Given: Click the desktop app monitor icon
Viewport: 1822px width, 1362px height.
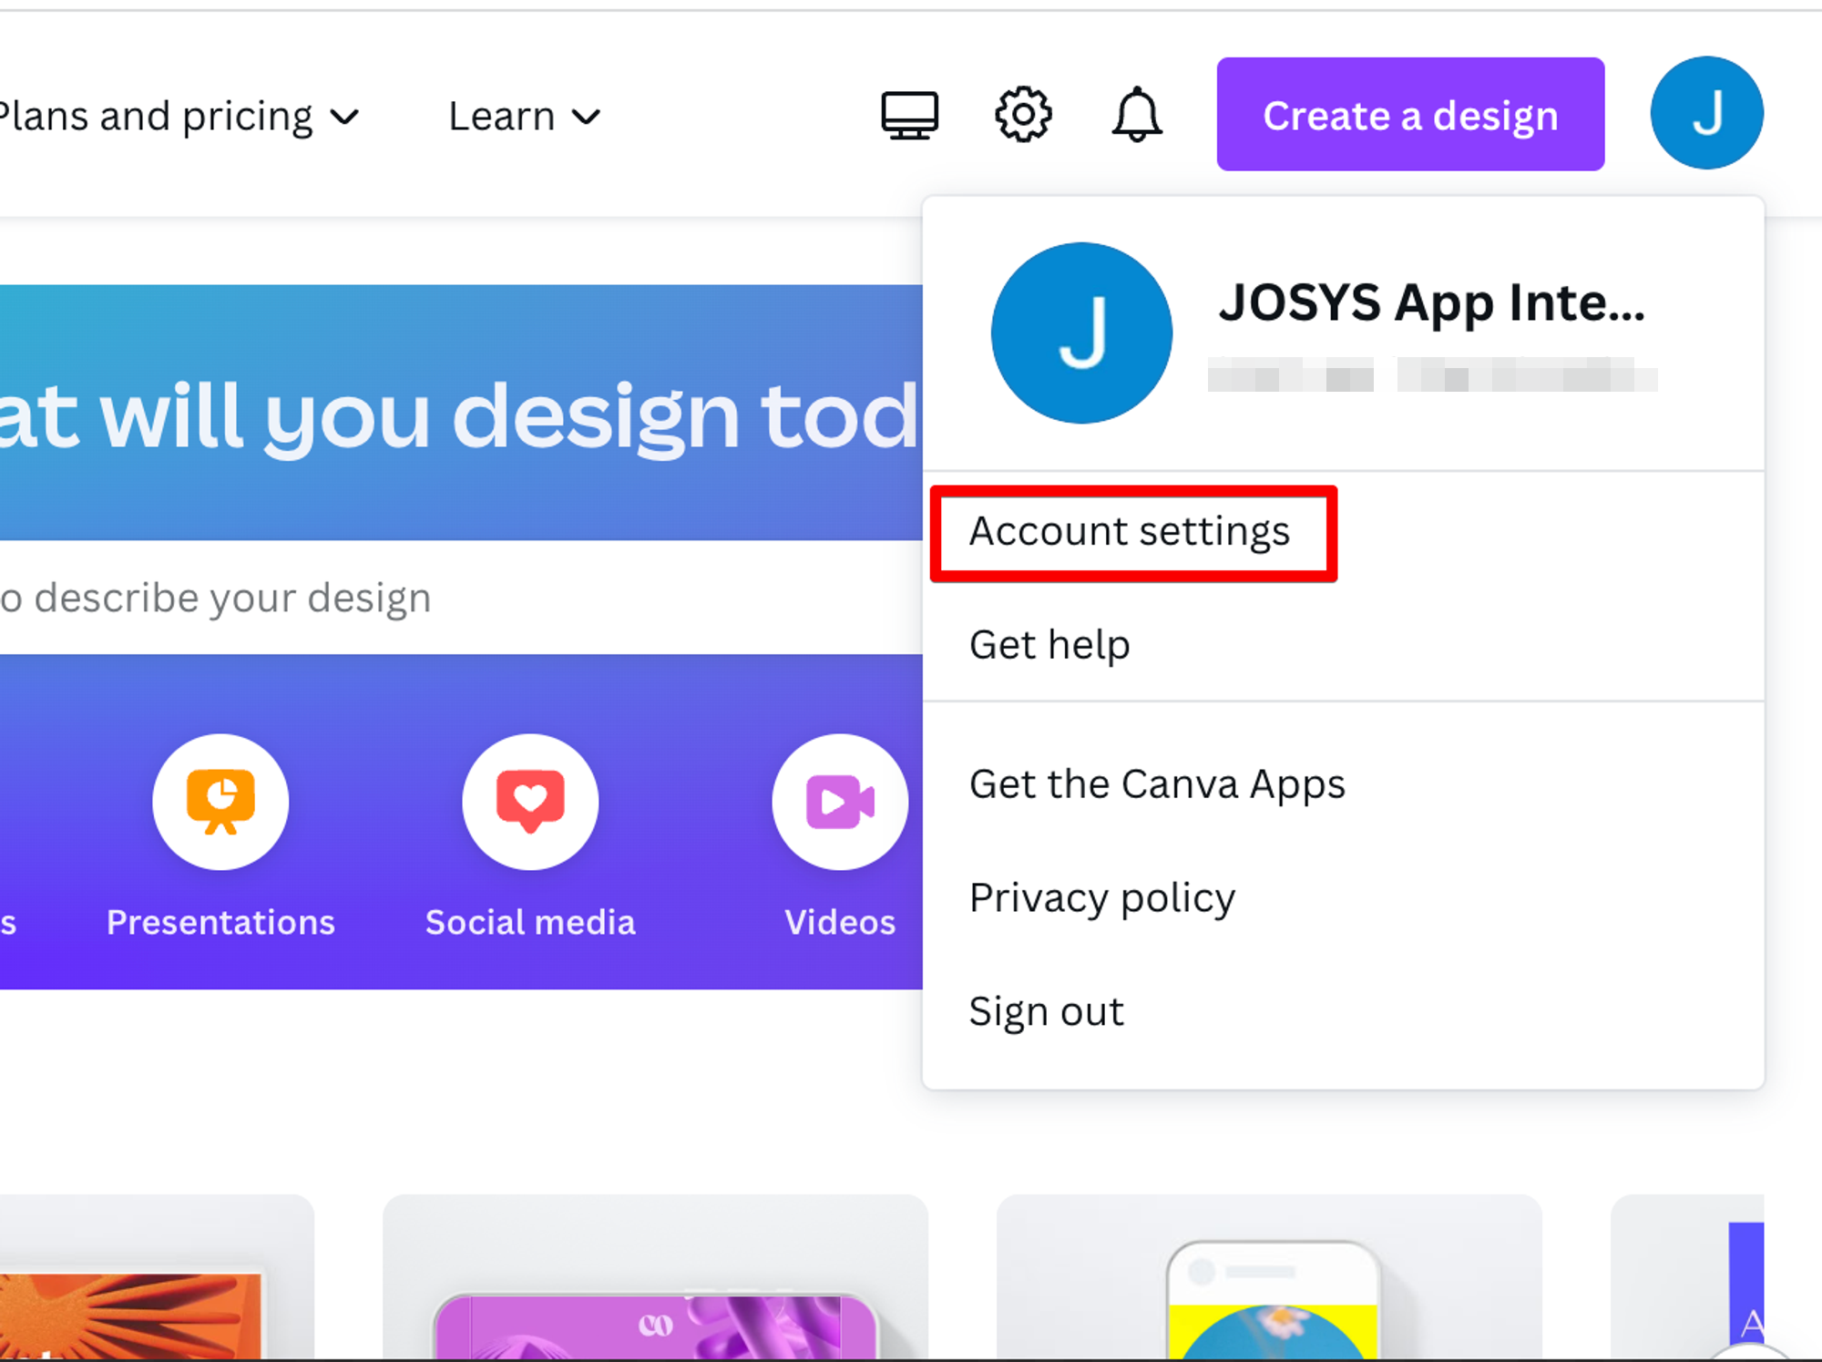Looking at the screenshot, I should click(909, 115).
